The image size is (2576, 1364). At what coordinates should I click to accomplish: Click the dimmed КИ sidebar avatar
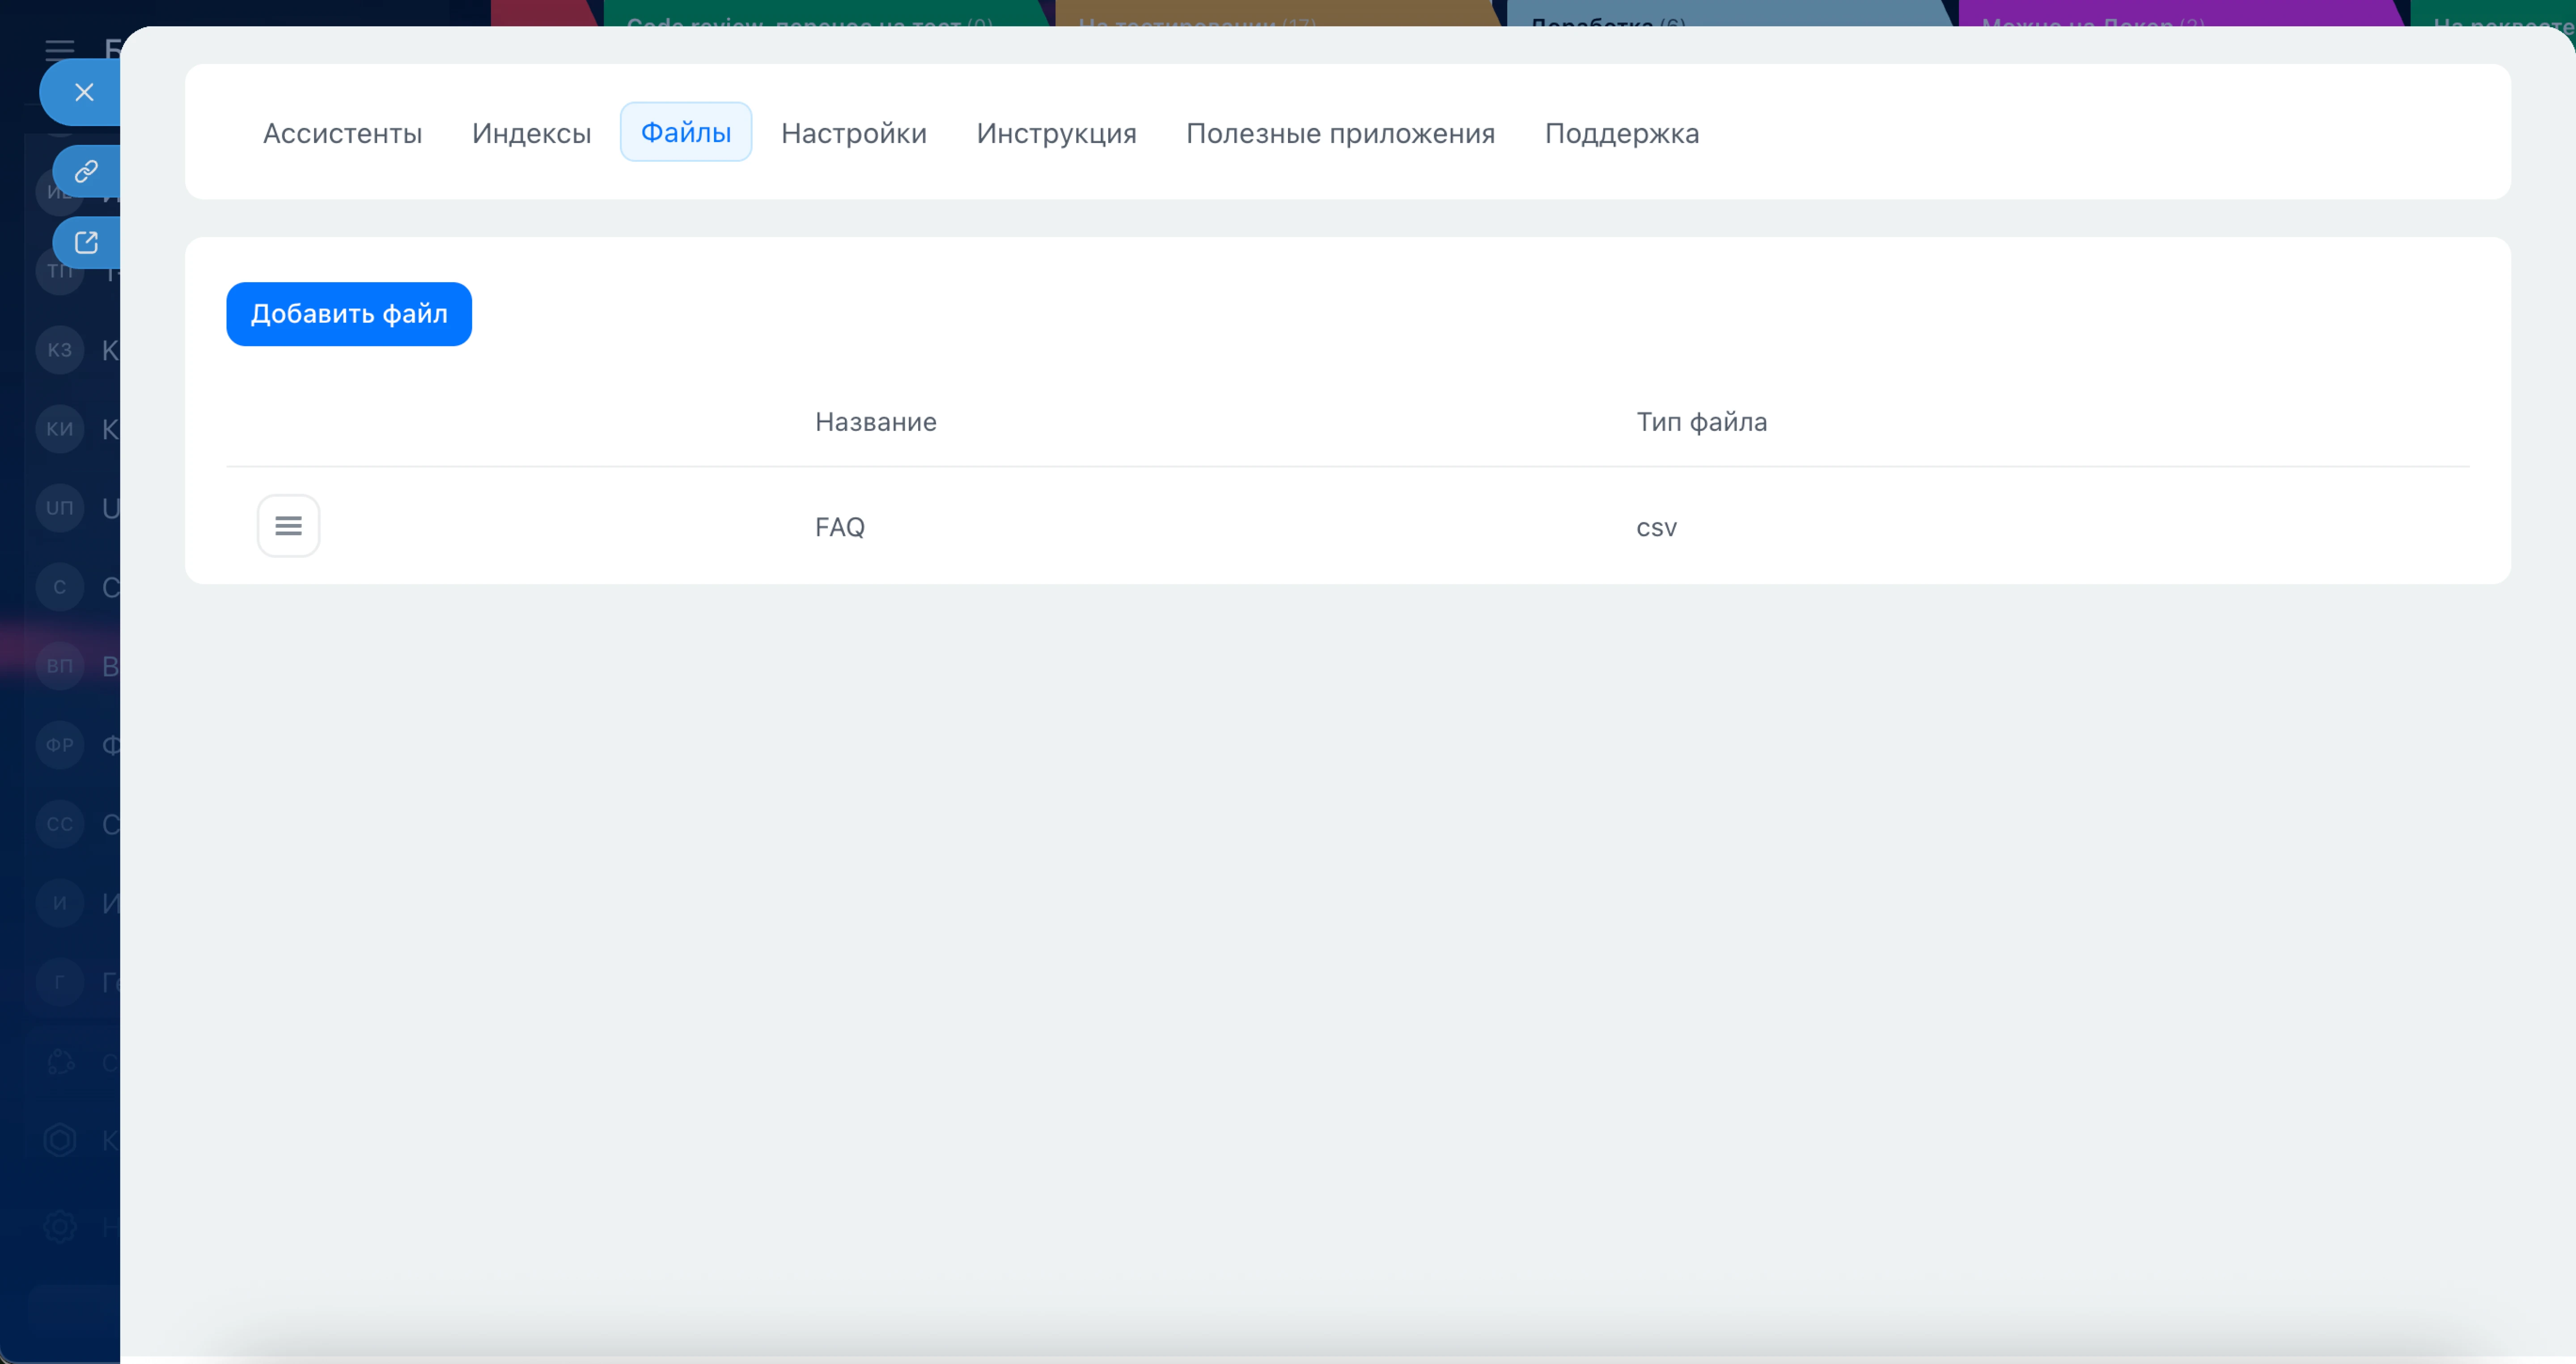[60, 429]
